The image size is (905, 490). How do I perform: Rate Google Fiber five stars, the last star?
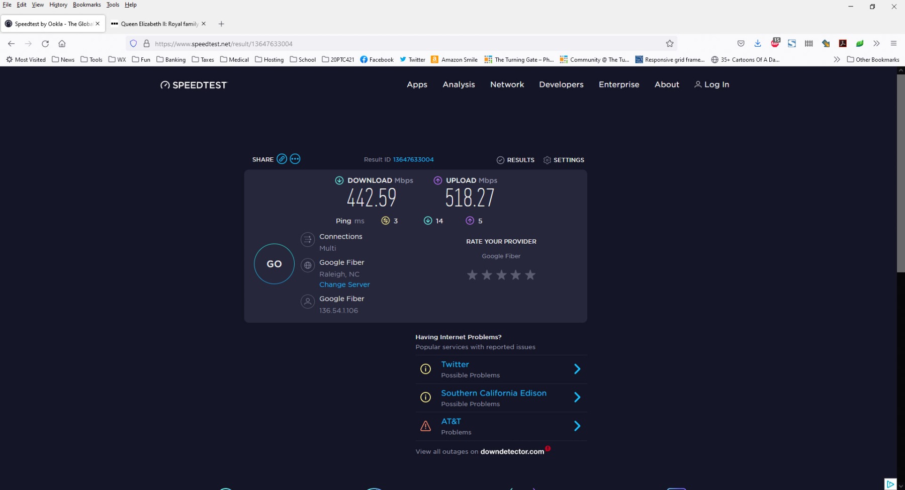530,275
